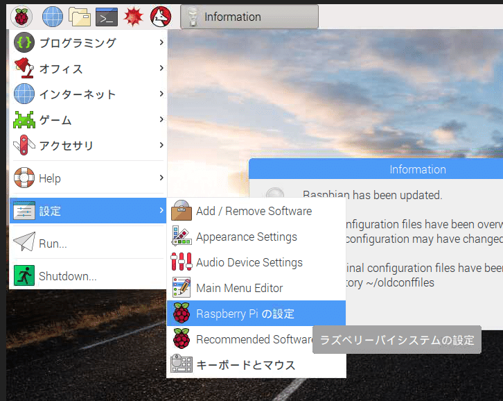This screenshot has height=401, width=503.
Task: Click the raspberry icon beside Raspberry Pi の設定
Action: tap(182, 313)
